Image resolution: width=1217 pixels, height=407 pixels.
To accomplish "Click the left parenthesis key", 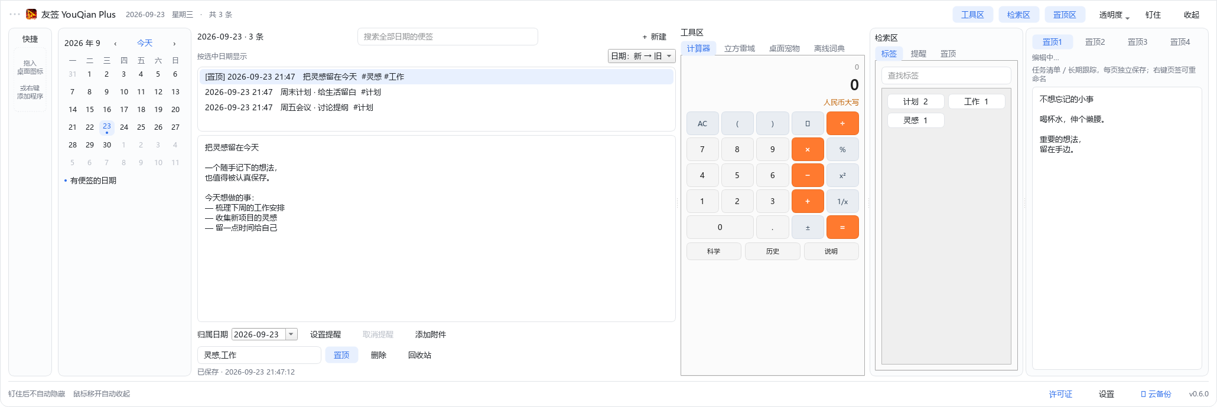I will point(737,123).
